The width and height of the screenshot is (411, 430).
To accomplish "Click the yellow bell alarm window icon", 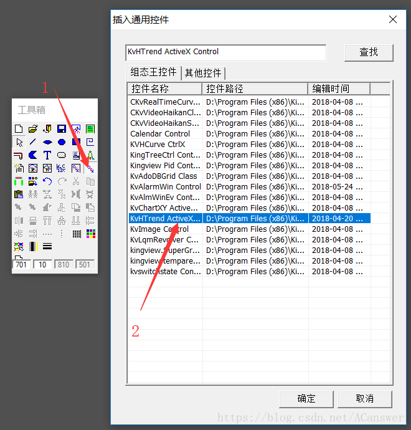I will pyautogui.click(x=91, y=155).
